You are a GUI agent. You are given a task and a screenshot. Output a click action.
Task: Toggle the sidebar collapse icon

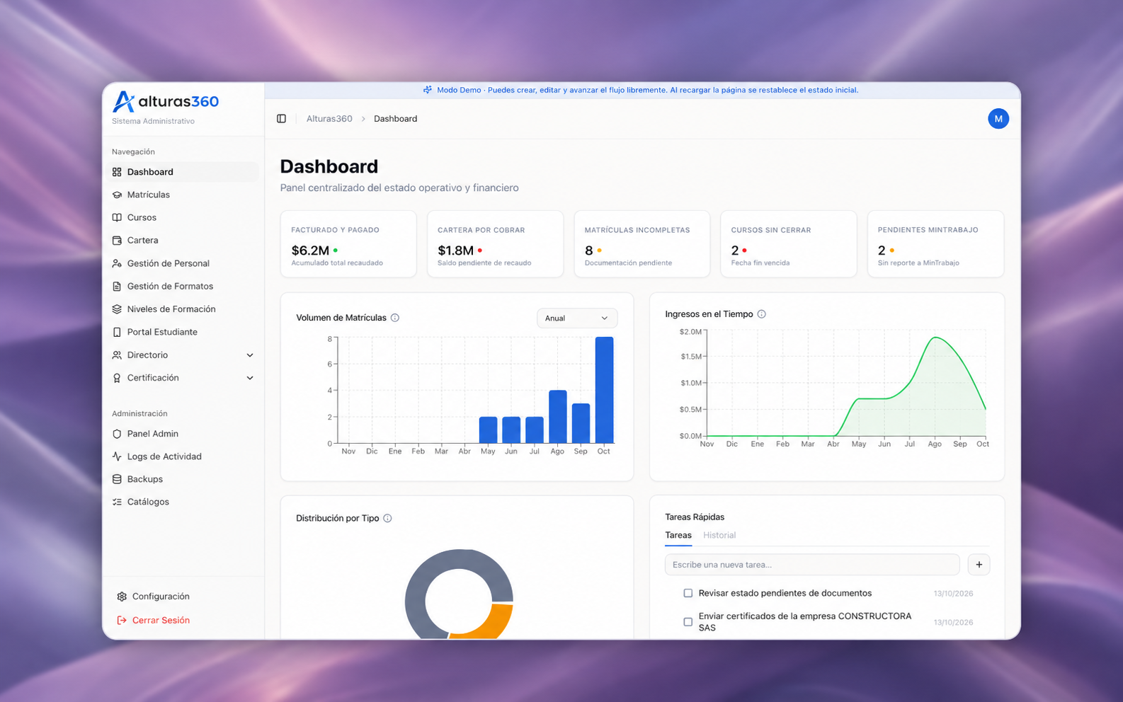(x=281, y=119)
